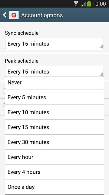109x195 pixels.
Task: Tap the Sync schedule dropdown arrow corner
Action: [101, 46]
